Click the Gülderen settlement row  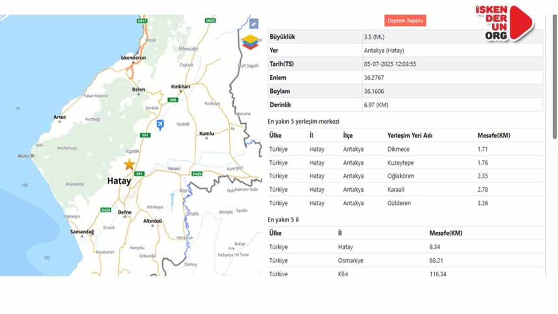click(405, 203)
